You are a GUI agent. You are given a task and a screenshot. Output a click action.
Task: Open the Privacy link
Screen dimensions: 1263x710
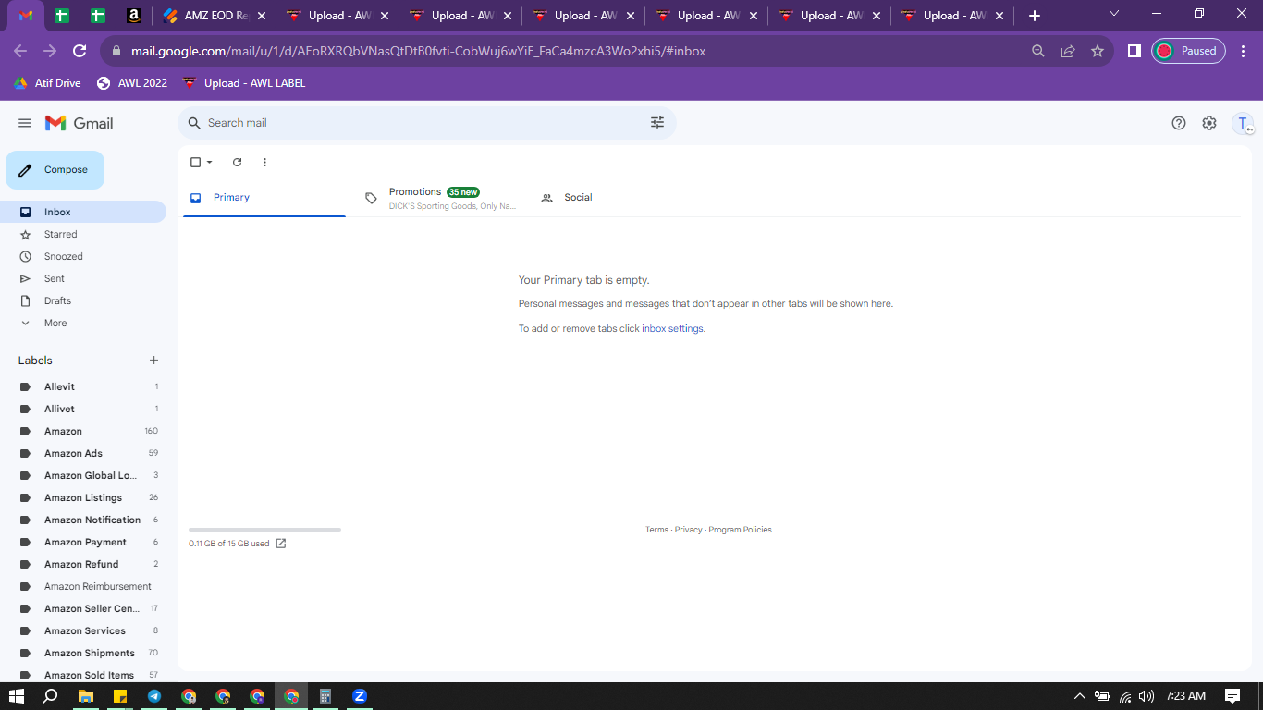point(688,530)
